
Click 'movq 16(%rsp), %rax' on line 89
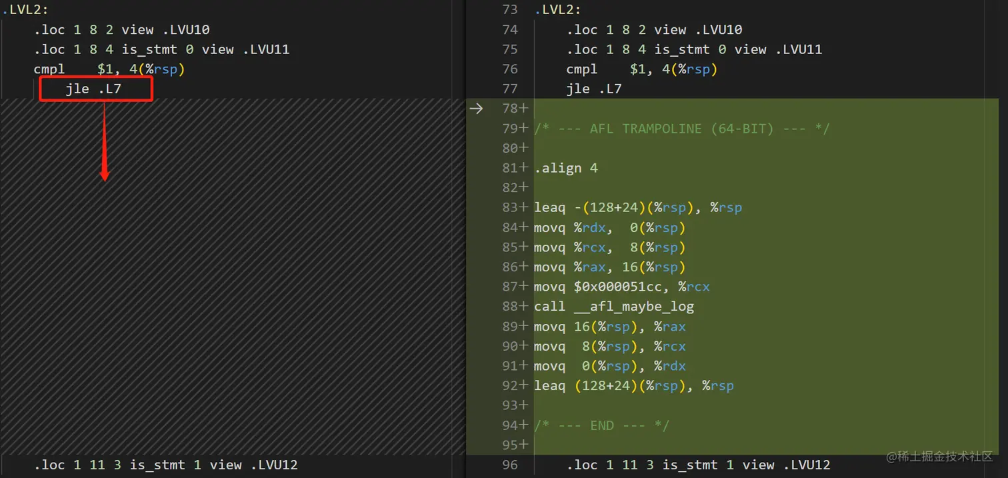[610, 327]
